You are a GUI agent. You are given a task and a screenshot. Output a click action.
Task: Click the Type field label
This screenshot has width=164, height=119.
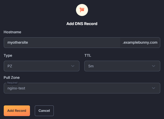tap(8, 55)
